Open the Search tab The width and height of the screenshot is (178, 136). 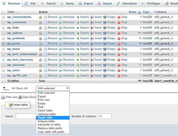click(x=48, y=4)
